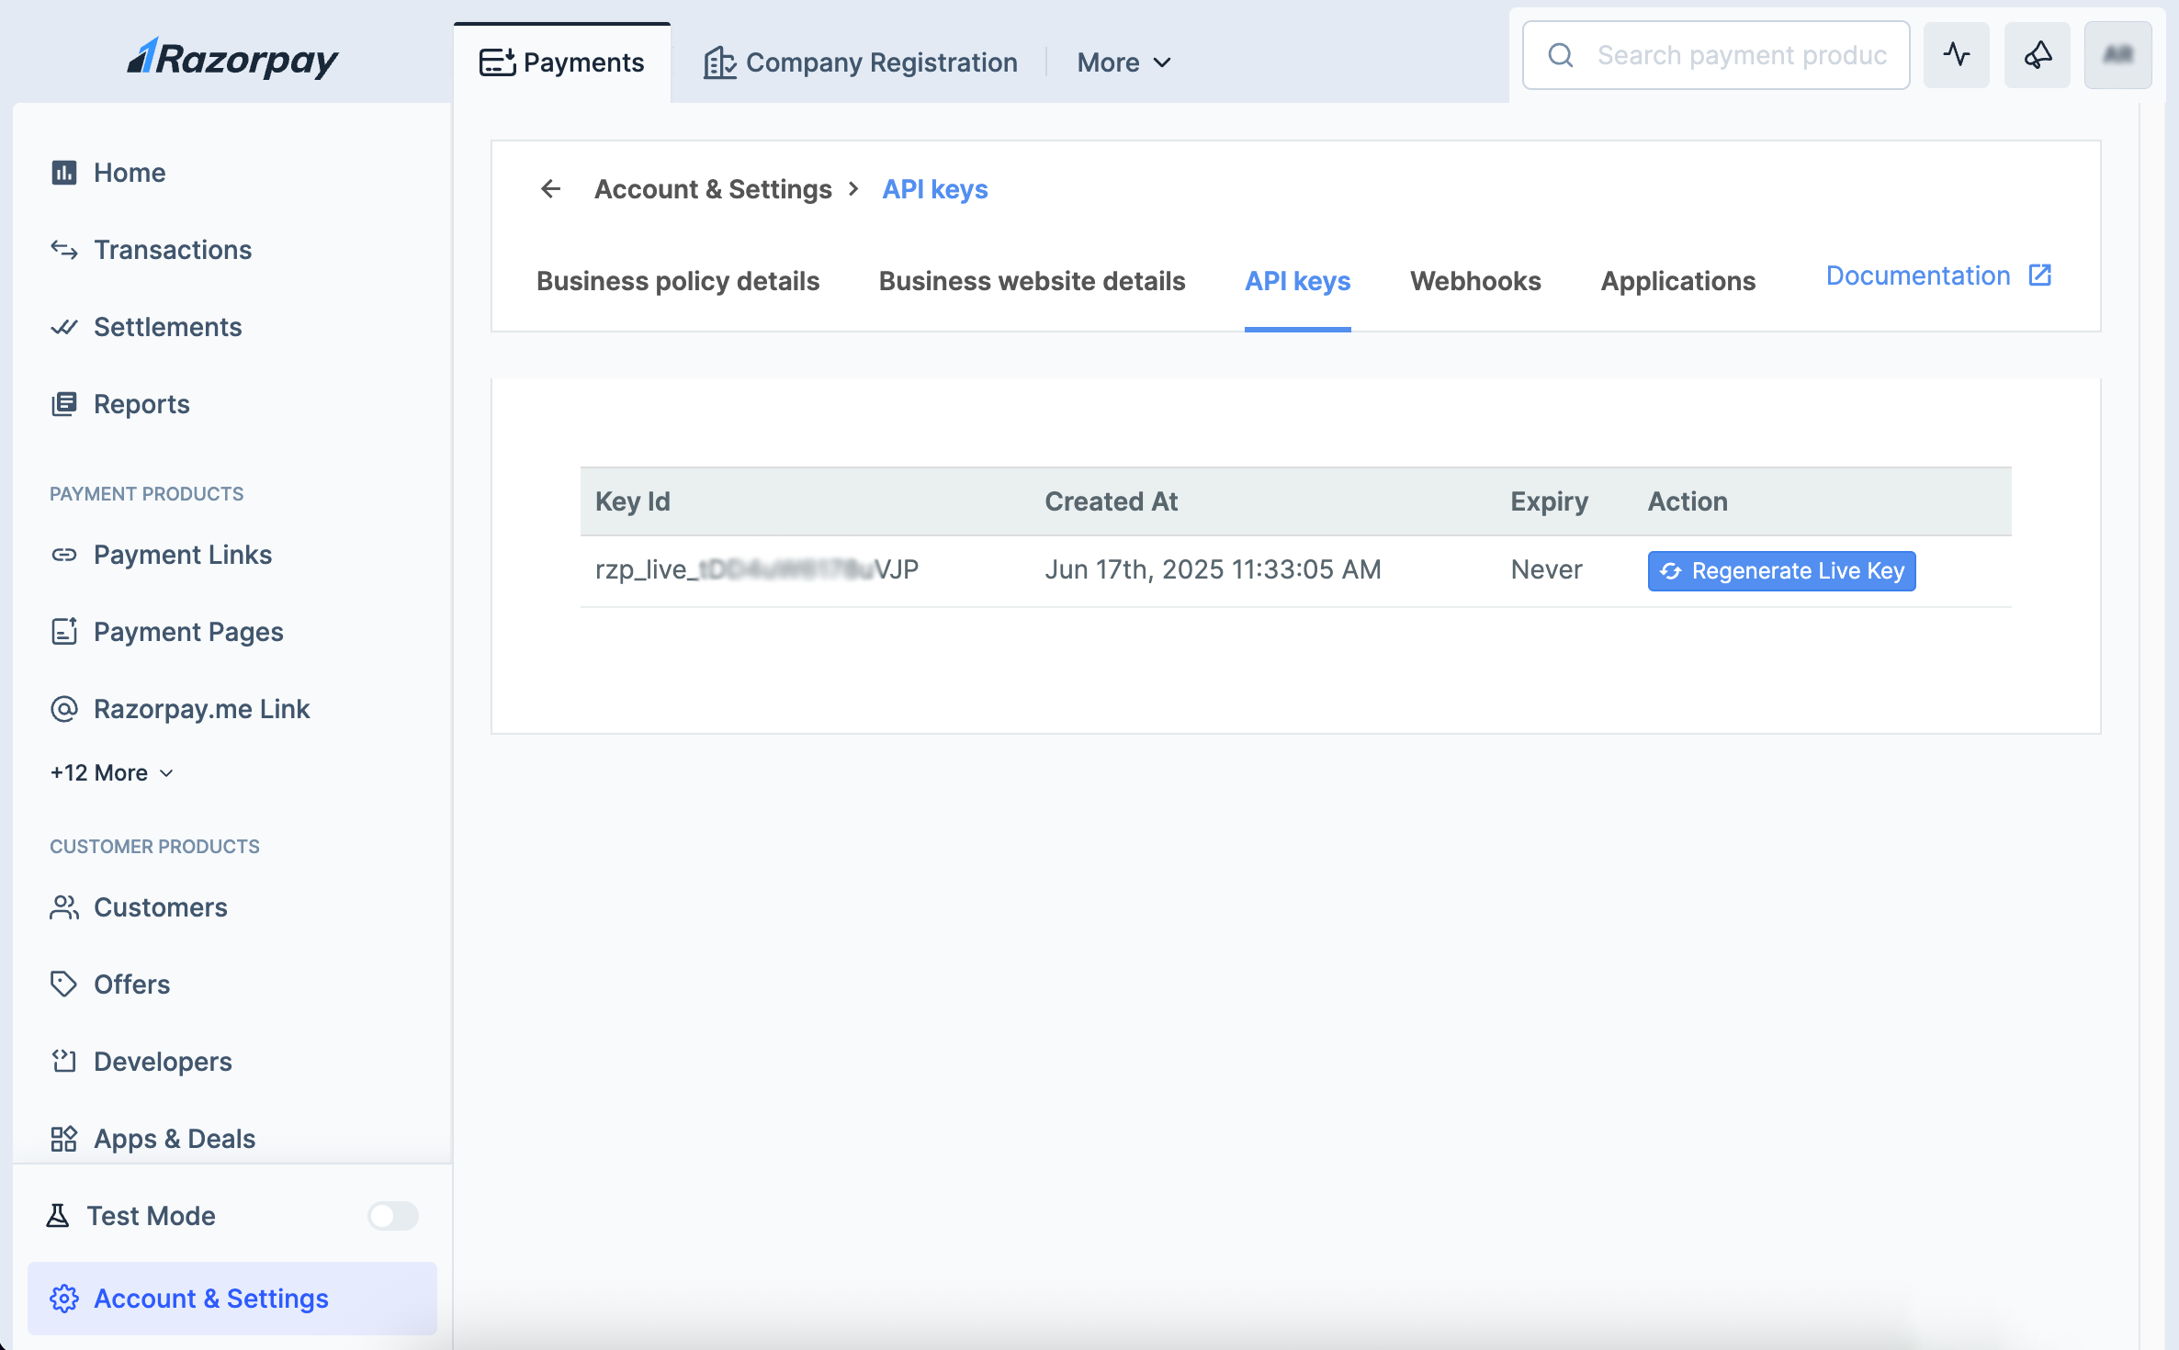
Task: Open Company Registration top tab
Action: 861,62
